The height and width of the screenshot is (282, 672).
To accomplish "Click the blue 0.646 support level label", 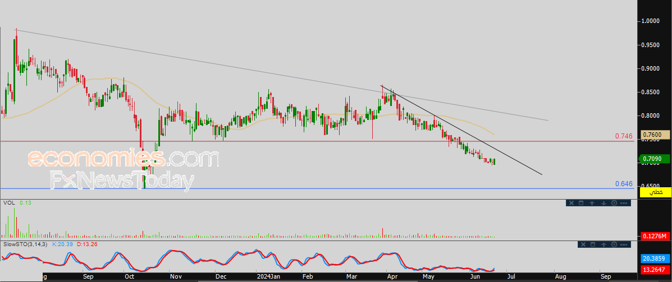I will tap(624, 183).
